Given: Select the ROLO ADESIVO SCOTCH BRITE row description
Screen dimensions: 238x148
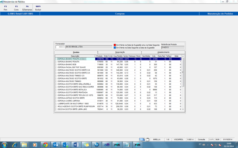Looking at the screenshot, I should [x=76, y=107].
